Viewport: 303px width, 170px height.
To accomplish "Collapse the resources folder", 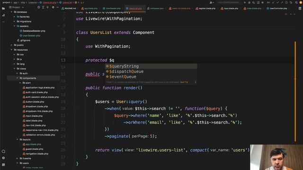I will coord(11,50).
